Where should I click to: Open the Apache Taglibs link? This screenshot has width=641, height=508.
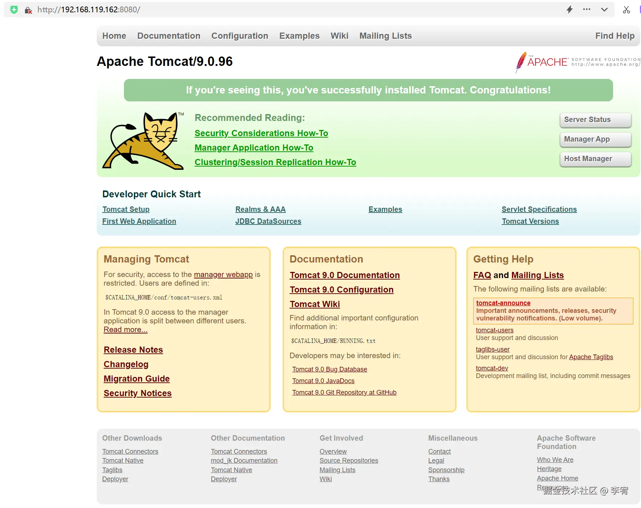591,357
